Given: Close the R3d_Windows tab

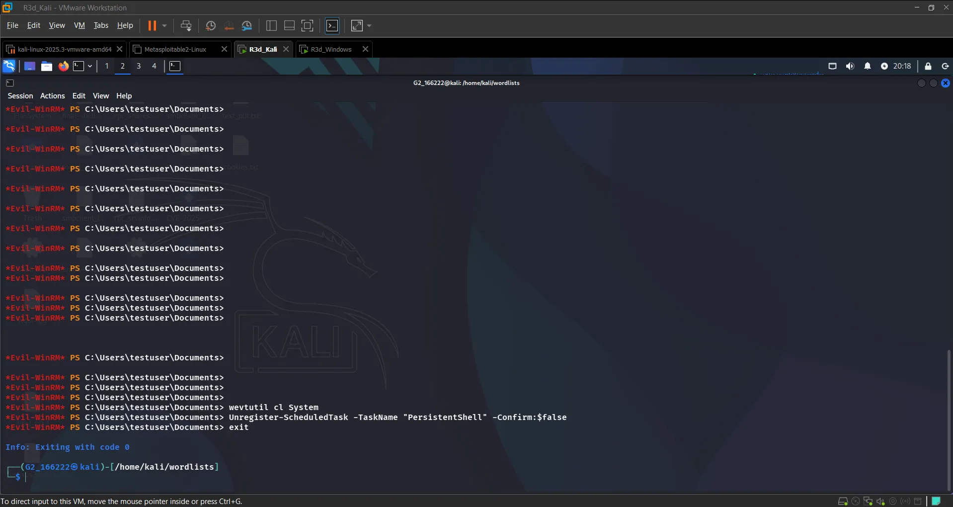Looking at the screenshot, I should click(x=365, y=49).
